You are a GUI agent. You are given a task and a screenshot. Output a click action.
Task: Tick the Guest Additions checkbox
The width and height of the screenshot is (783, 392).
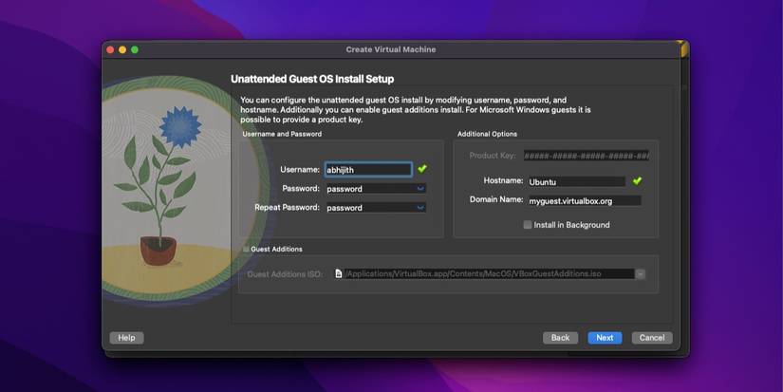tap(246, 249)
